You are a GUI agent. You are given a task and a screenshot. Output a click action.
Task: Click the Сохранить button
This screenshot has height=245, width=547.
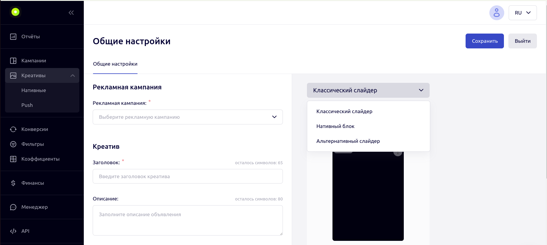coord(485,41)
